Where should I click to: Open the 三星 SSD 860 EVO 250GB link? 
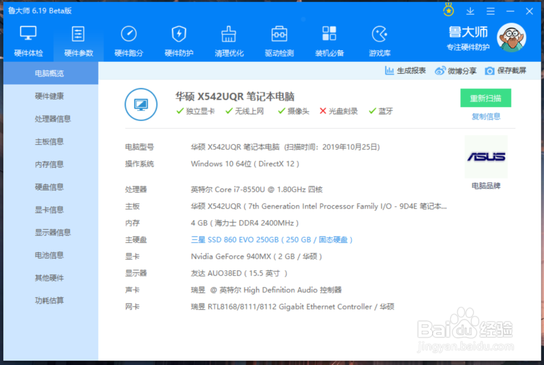[x=271, y=240]
